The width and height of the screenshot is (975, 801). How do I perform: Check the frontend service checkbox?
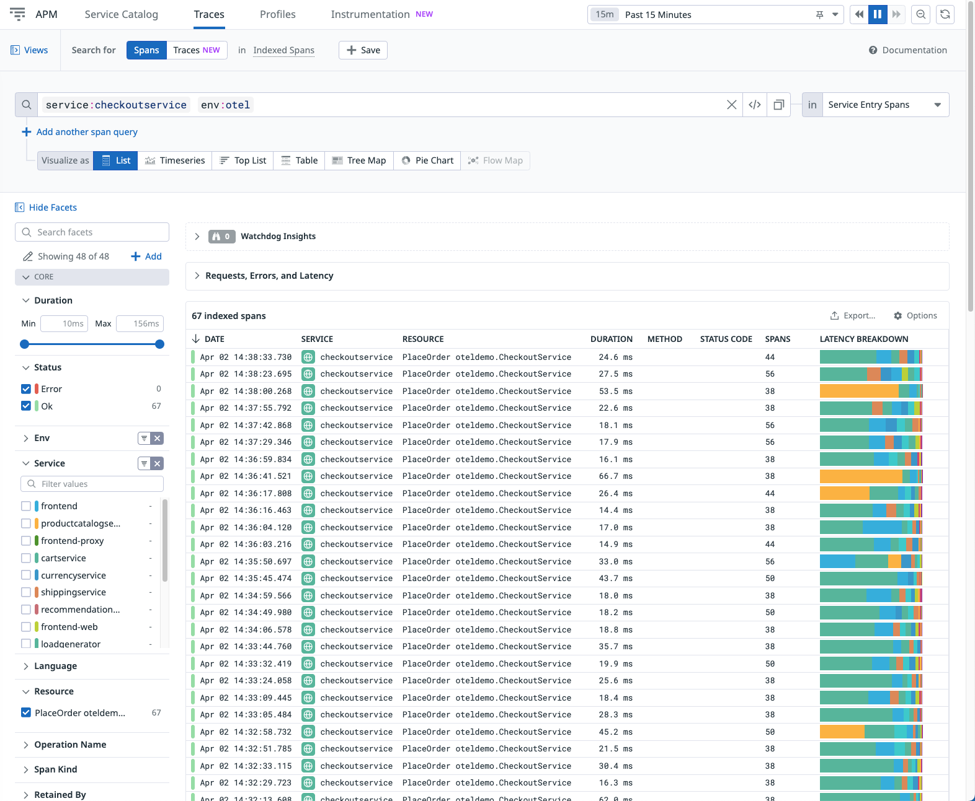point(26,506)
